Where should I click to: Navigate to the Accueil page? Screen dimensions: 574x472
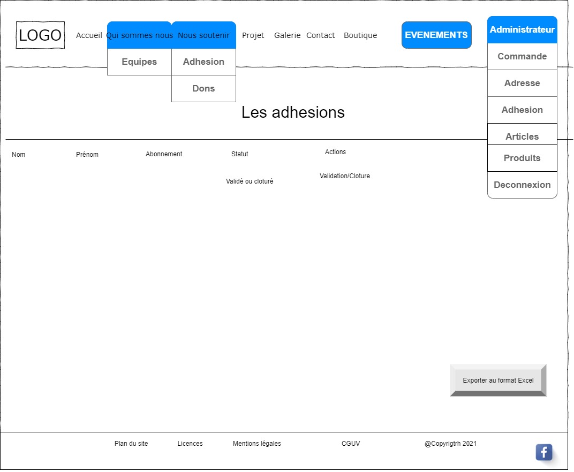[x=89, y=35]
